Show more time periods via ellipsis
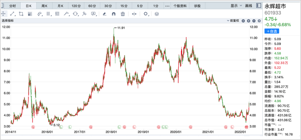301x140 pixels. coord(167,6)
